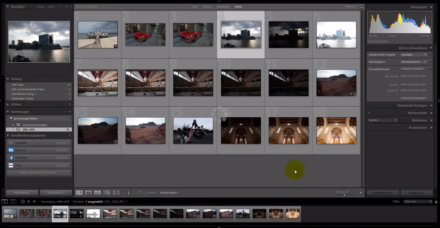Click the Importieren button
Image resolution: width=440 pixels, height=228 pixels.
pos(22,193)
